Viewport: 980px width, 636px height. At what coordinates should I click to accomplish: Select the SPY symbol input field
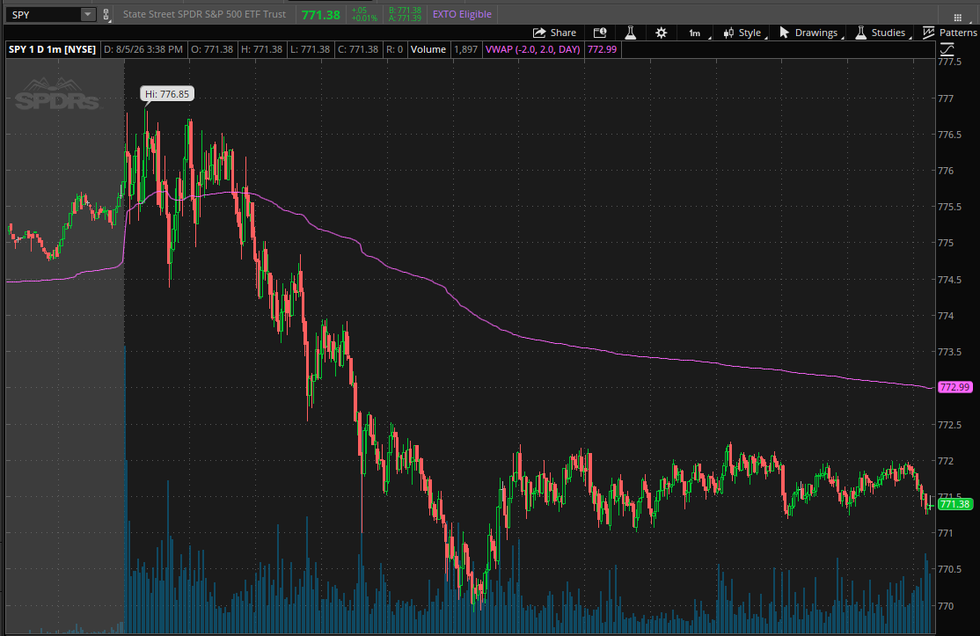(44, 14)
